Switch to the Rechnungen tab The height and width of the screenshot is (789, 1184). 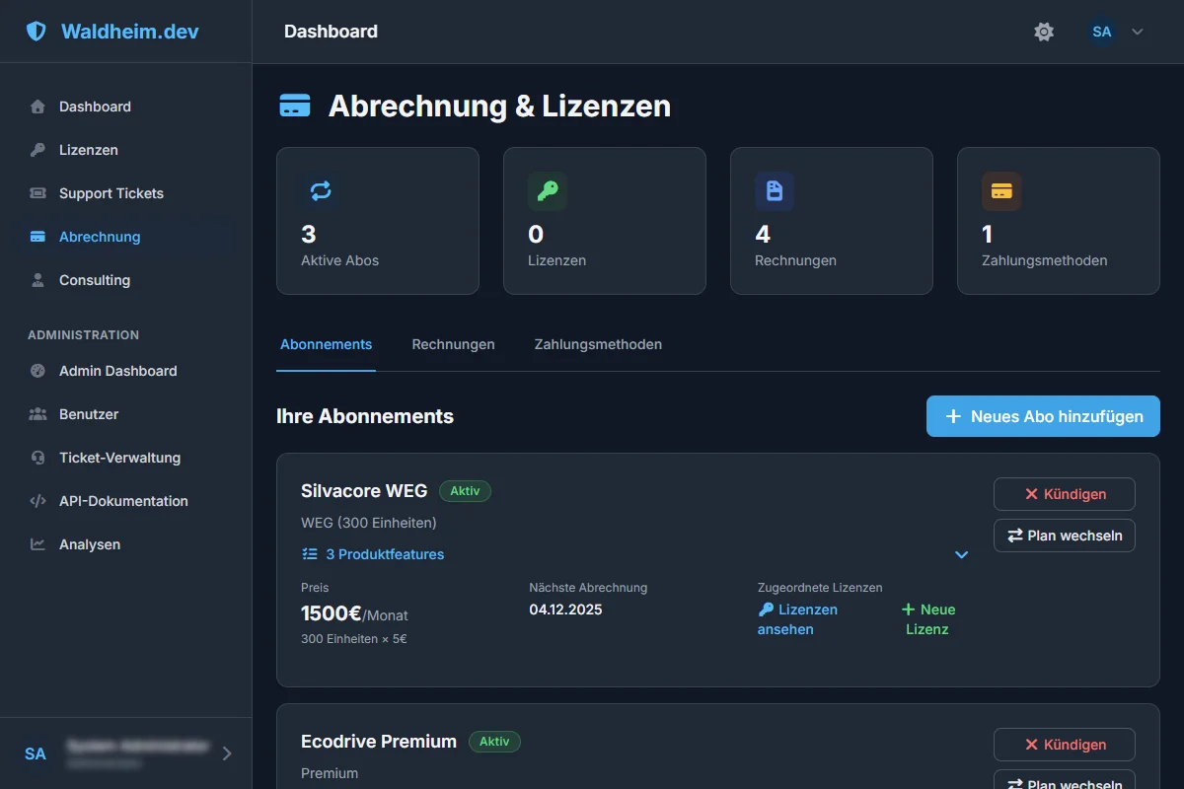click(453, 344)
